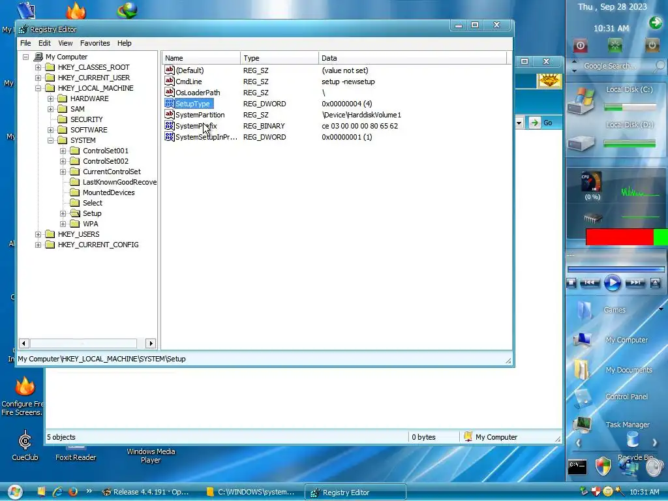Image resolution: width=668 pixels, height=501 pixels.
Task: Switch to Release 4.4.191 taskbar window
Action: click(145, 492)
